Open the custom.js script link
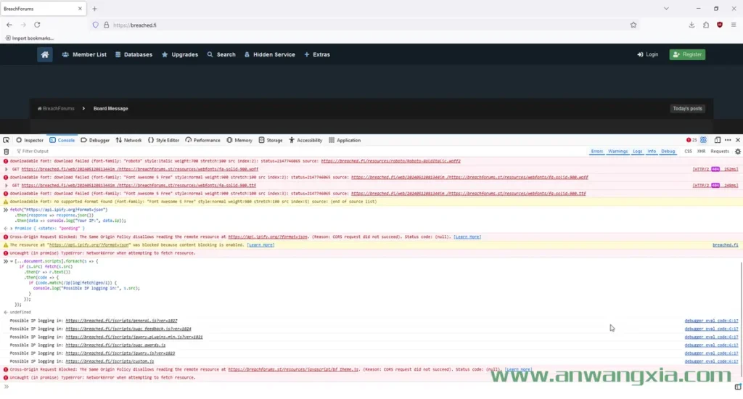Screen dimensions: 743x399 click(110, 361)
